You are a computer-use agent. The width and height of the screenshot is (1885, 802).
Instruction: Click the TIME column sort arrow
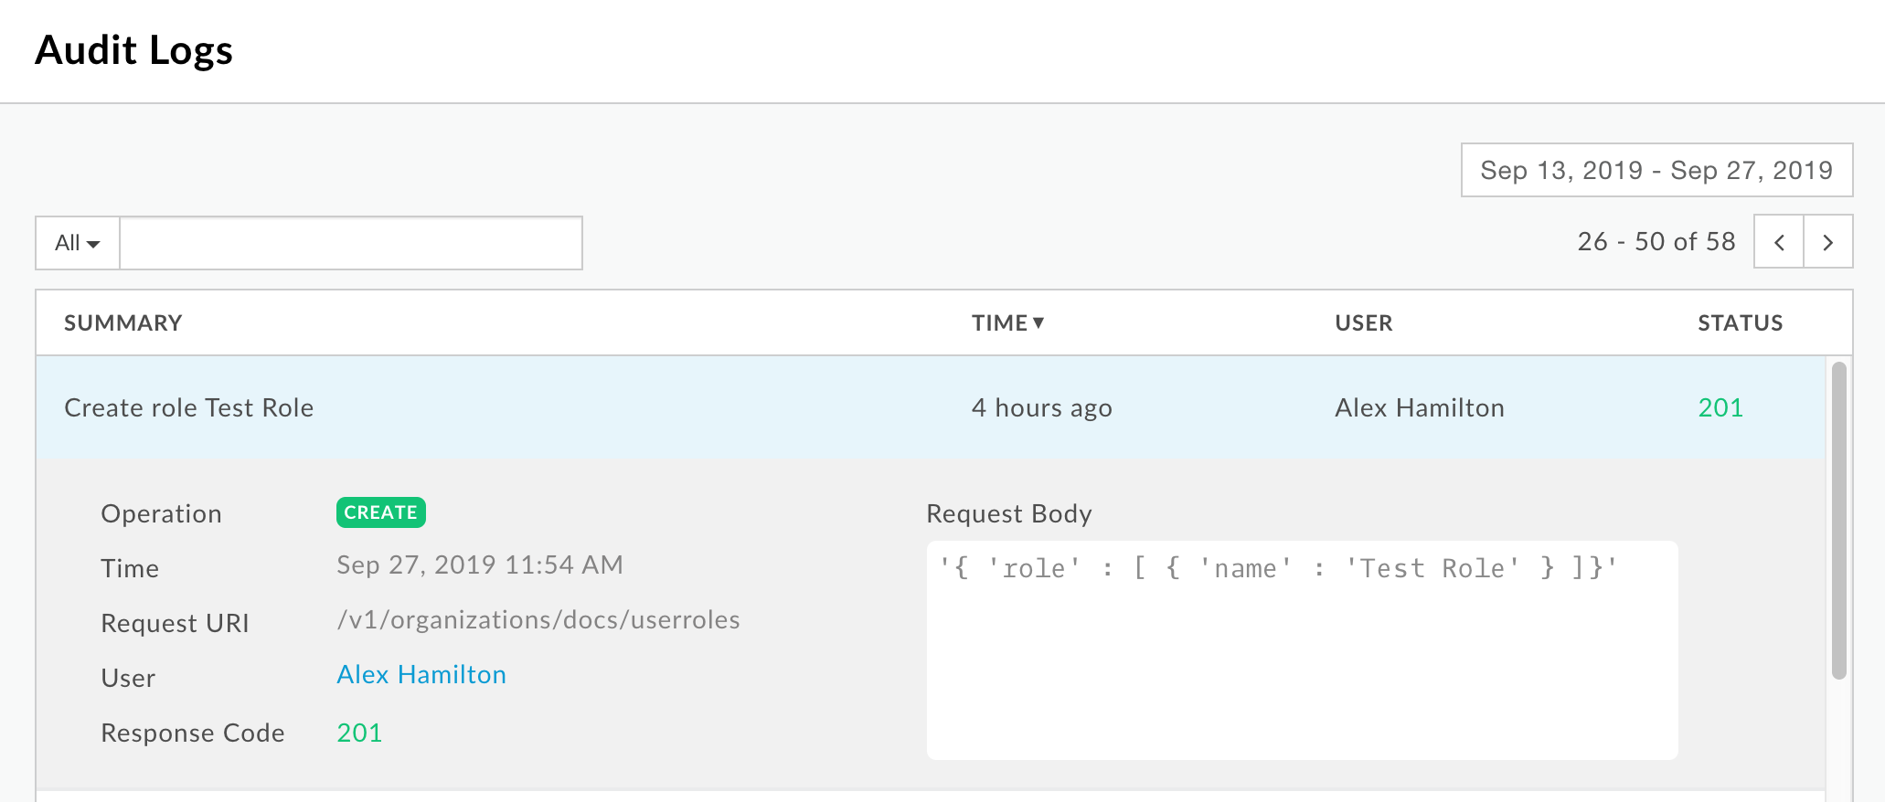1038,322
